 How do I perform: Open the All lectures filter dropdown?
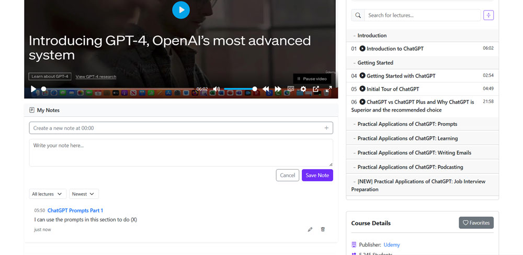[x=48, y=194]
